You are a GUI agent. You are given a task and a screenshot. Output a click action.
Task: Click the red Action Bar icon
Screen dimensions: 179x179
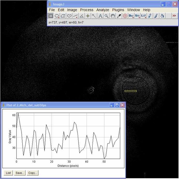(125, 16)
